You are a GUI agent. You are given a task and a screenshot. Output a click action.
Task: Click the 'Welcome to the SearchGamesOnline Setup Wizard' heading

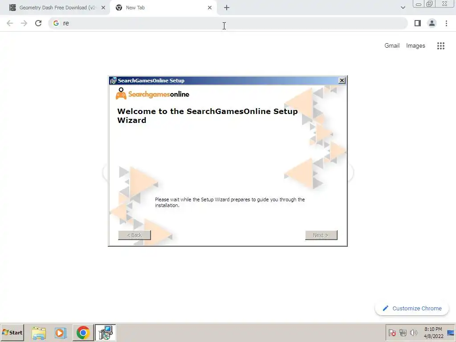(x=208, y=116)
